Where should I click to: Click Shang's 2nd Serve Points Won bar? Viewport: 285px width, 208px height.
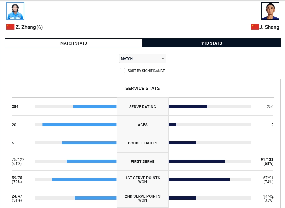[x=182, y=198]
